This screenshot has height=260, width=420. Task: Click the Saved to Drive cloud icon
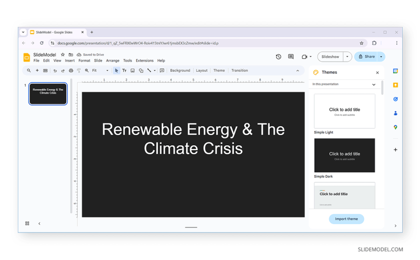coord(79,55)
